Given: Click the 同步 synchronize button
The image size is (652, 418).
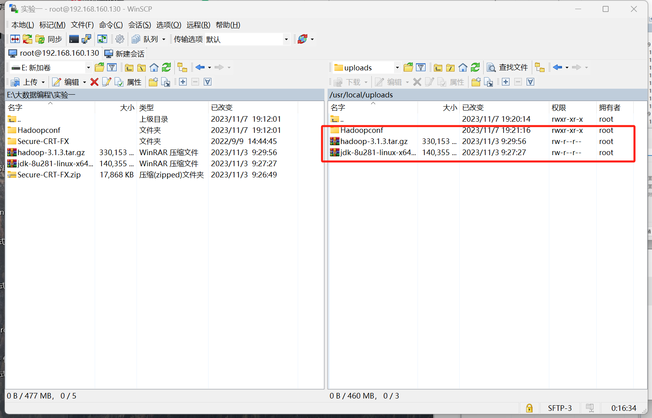Looking at the screenshot, I should pos(49,39).
